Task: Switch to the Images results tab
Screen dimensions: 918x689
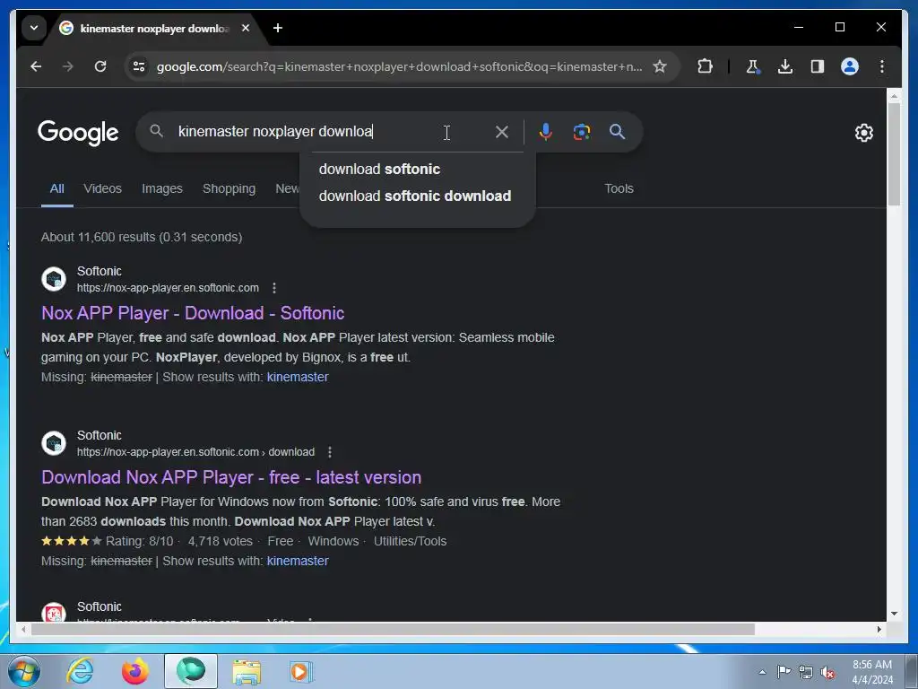Action: pos(162,188)
